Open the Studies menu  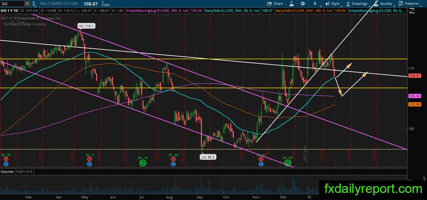coord(383,4)
